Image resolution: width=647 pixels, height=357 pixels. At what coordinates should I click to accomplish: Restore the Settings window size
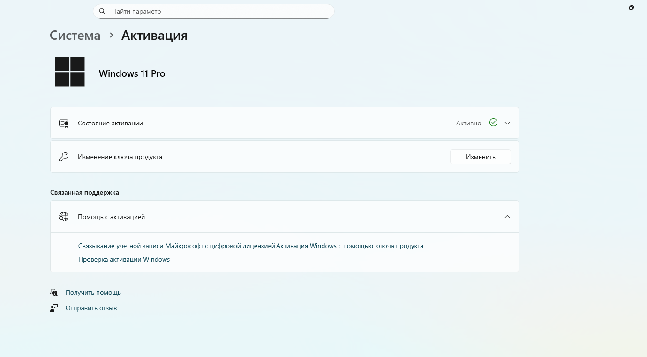click(632, 7)
